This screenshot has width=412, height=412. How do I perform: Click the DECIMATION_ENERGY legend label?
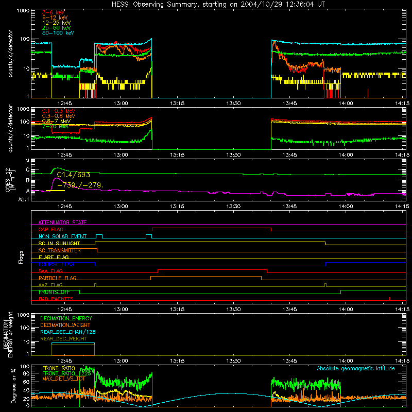click(66, 318)
